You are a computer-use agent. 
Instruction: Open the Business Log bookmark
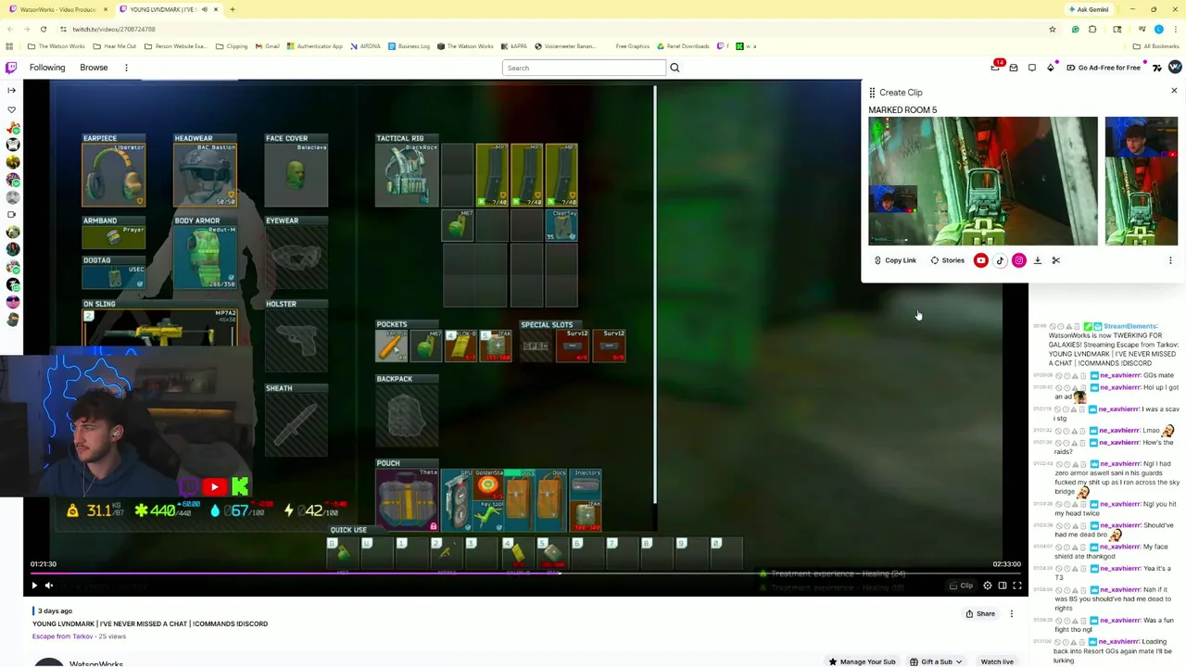(x=409, y=46)
